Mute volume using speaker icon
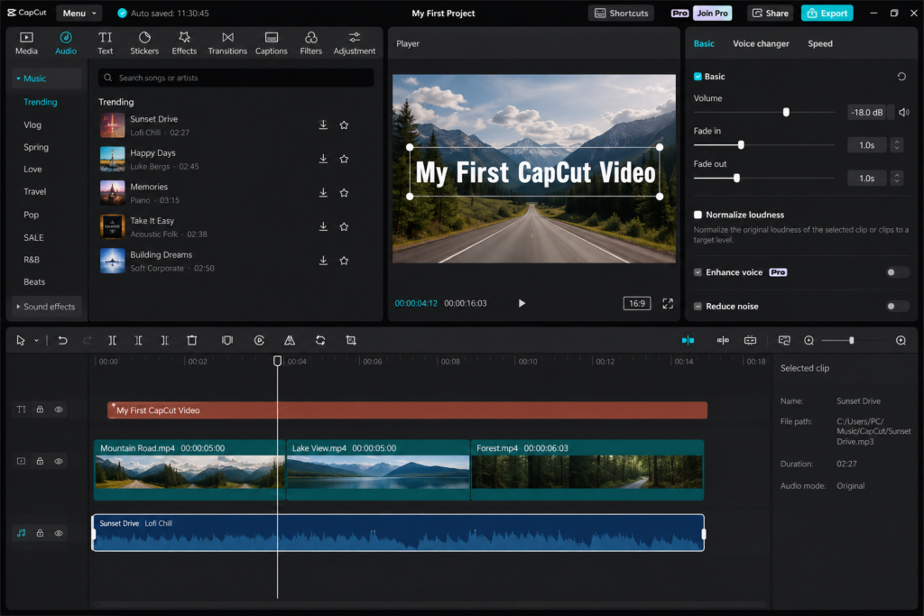924x616 pixels. (x=904, y=112)
